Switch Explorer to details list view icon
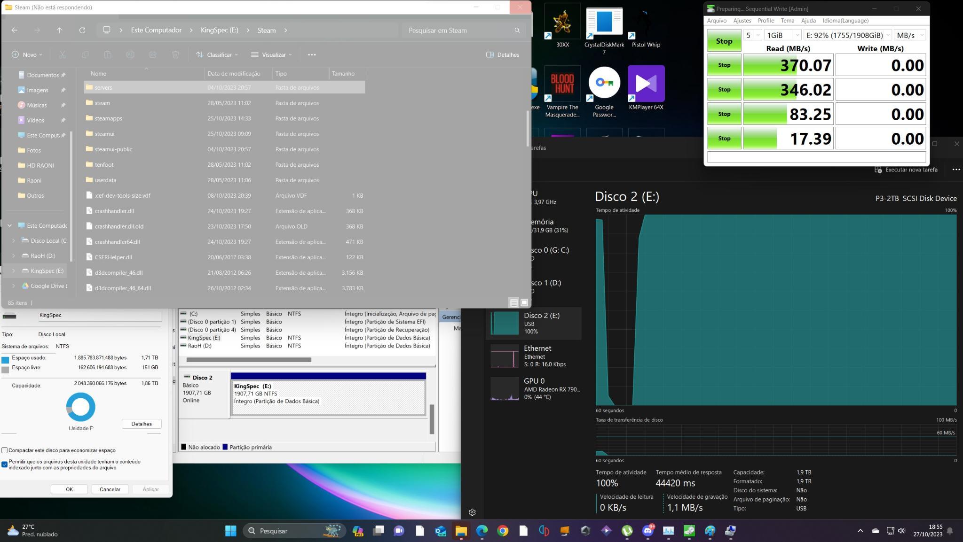 click(x=514, y=302)
